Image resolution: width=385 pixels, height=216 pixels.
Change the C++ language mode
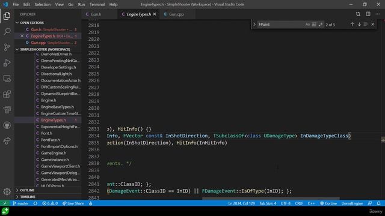311,203
